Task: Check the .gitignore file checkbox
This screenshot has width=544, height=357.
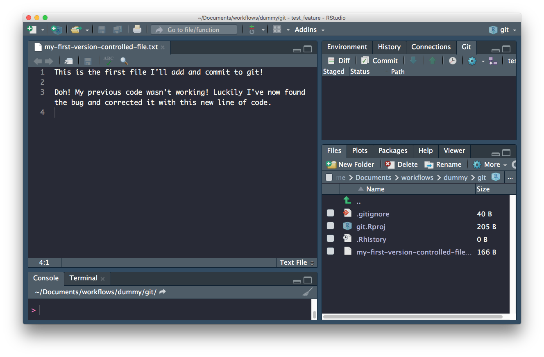Action: coord(330,213)
